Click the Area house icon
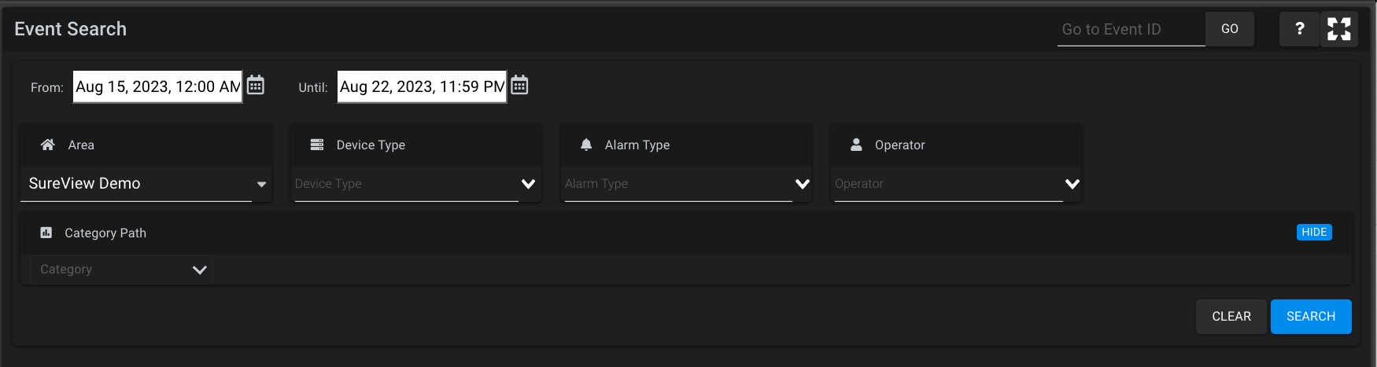This screenshot has height=367, width=1377. click(x=48, y=145)
